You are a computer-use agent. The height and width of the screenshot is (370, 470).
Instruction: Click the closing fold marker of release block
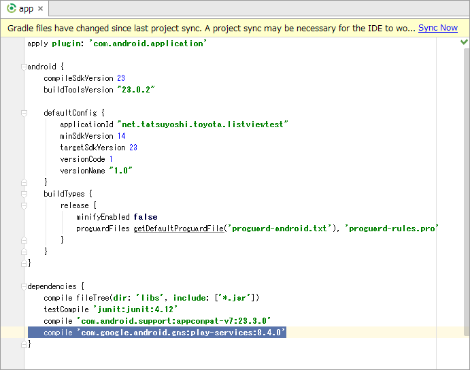point(24,240)
